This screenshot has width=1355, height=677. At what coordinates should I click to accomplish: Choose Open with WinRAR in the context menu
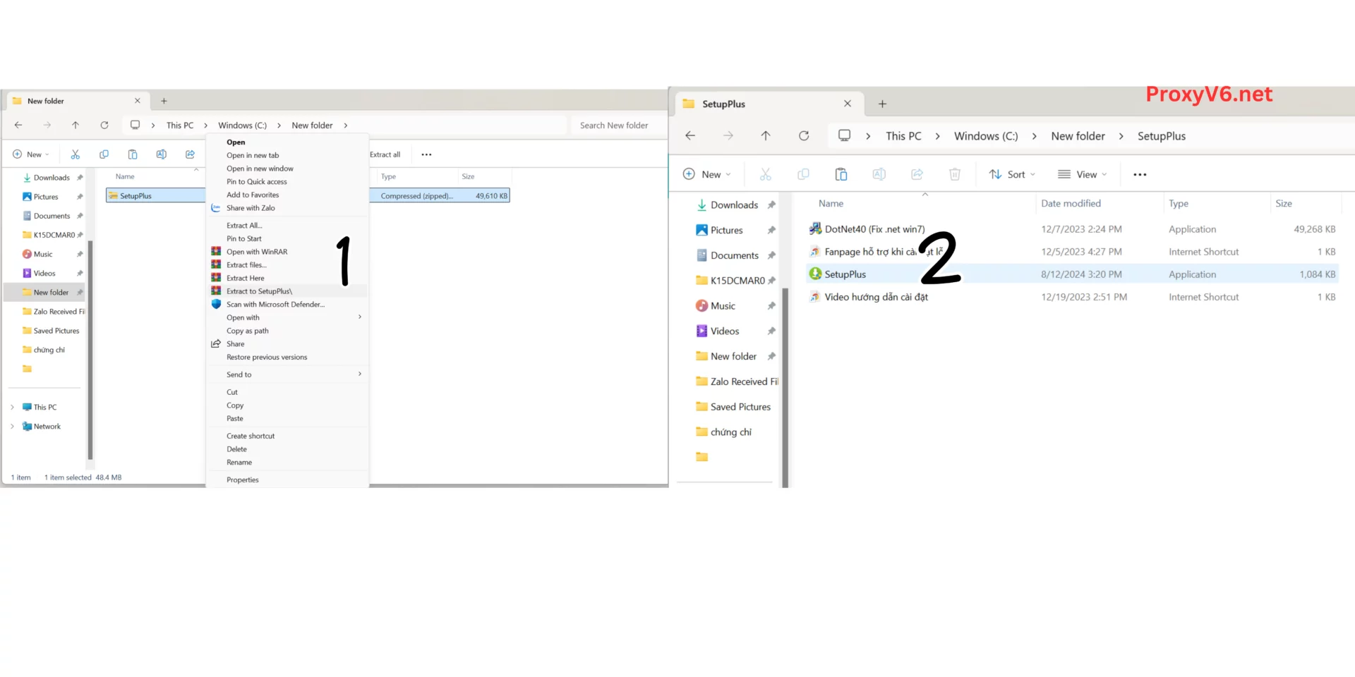(x=287, y=252)
